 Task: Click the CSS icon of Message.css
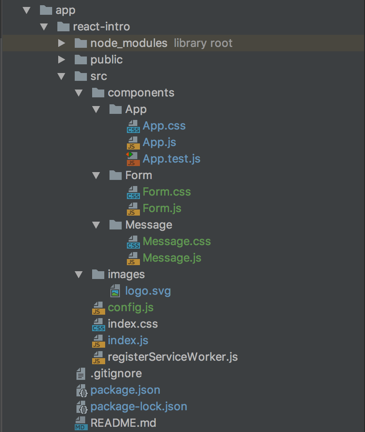[133, 242]
